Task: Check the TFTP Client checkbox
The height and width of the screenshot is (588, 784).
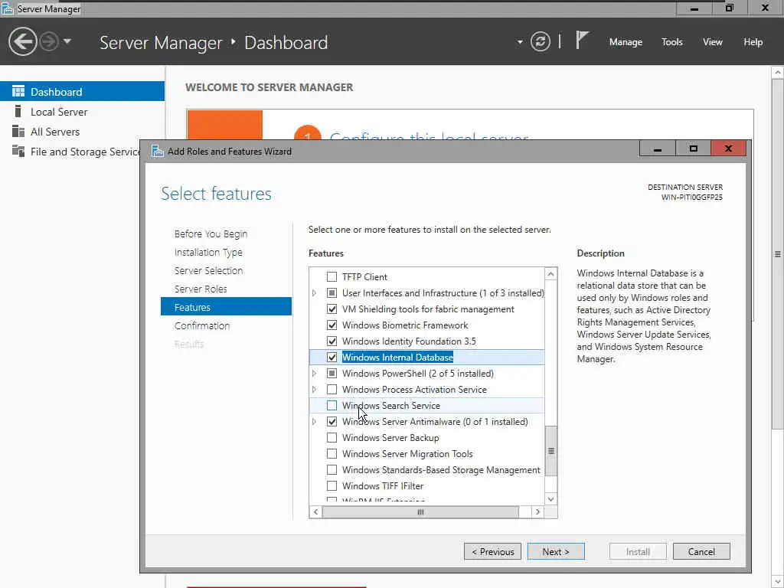Action: click(x=332, y=277)
